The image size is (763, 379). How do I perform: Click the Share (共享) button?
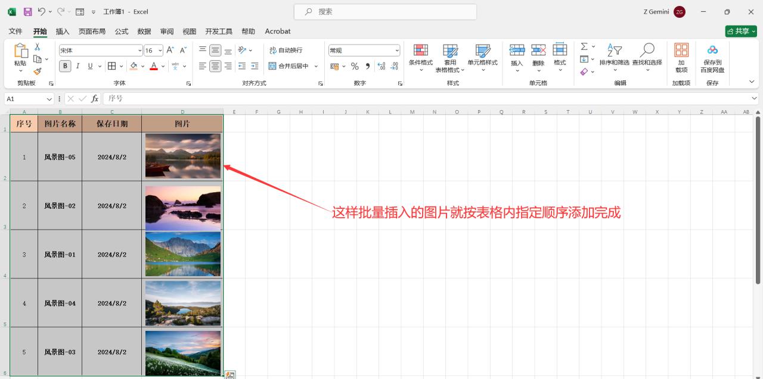pyautogui.click(x=741, y=31)
